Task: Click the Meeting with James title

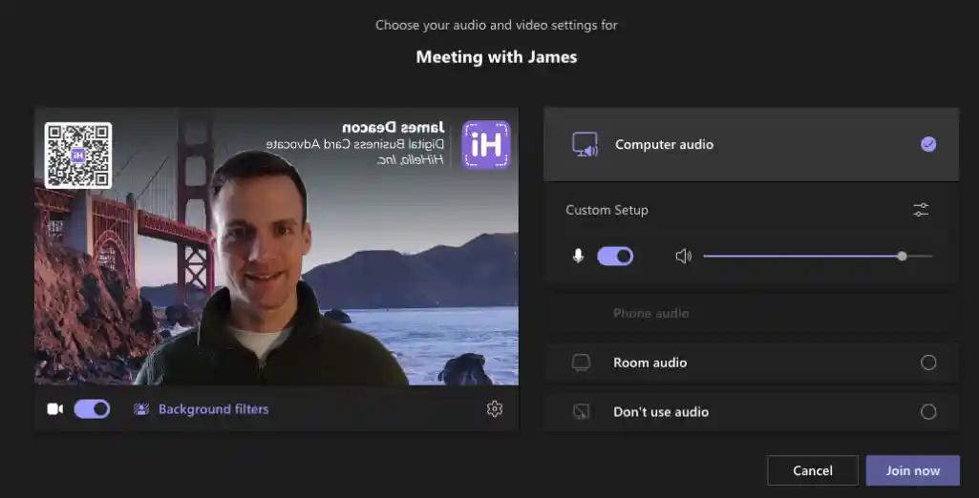Action: click(x=497, y=57)
